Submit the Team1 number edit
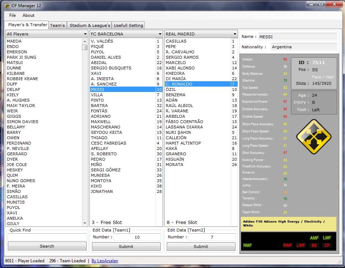This screenshot has width=345, height=268. (x=126, y=247)
